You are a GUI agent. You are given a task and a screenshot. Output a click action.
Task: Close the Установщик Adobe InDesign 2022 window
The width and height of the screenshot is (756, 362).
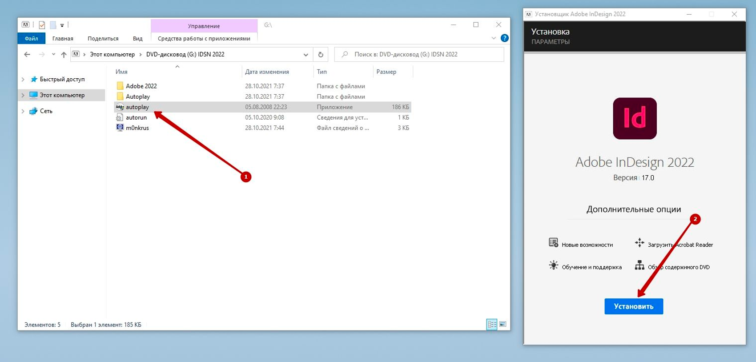tap(734, 14)
